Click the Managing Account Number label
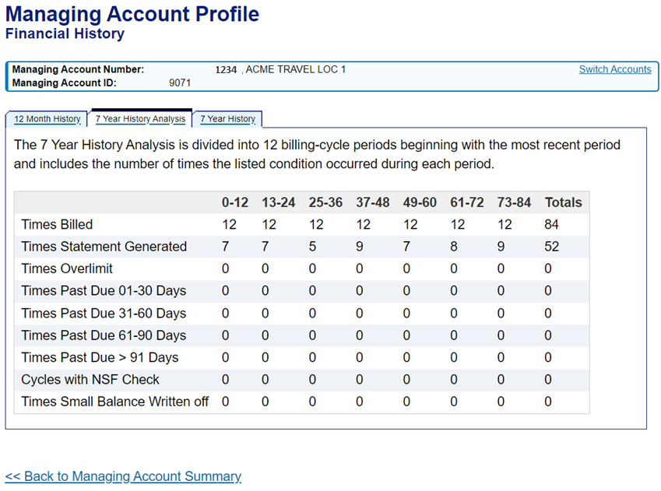 [78, 69]
